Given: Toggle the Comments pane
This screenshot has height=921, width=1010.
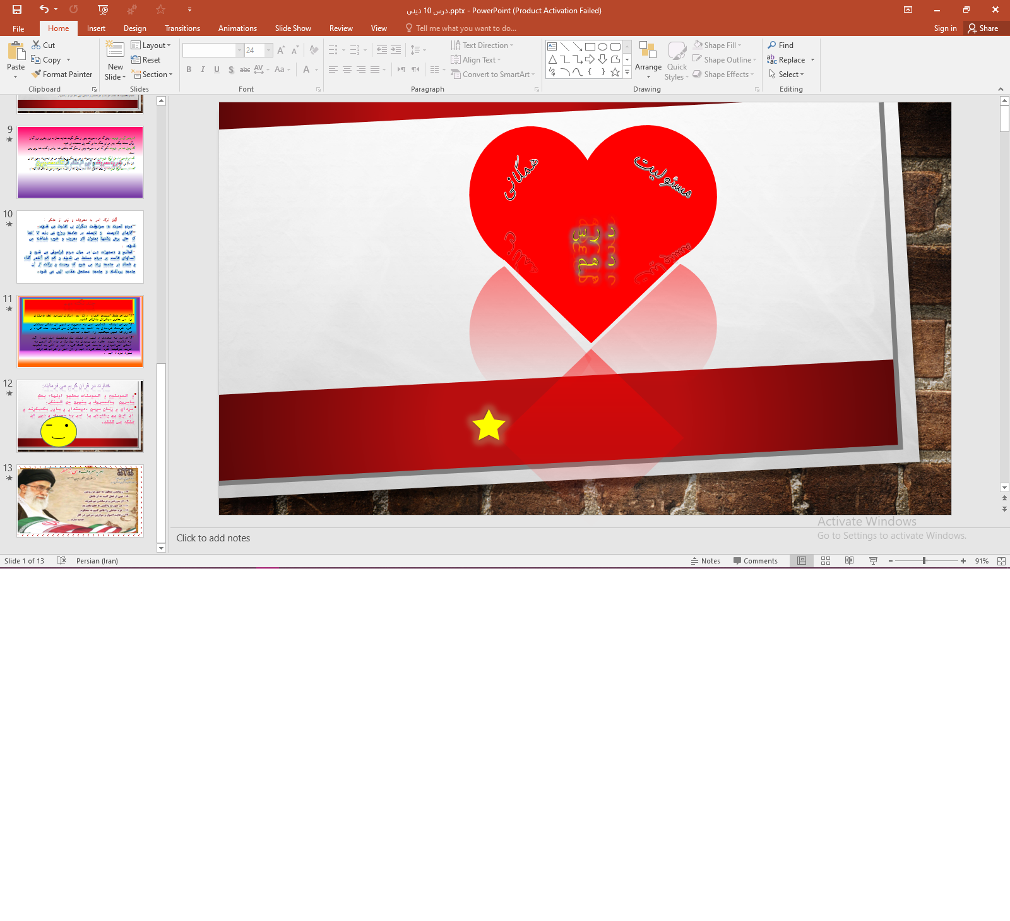Looking at the screenshot, I should (755, 561).
